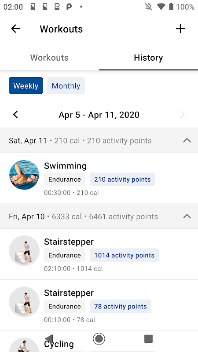Select the Monthly filter chip
The image size is (198, 352).
66,85
